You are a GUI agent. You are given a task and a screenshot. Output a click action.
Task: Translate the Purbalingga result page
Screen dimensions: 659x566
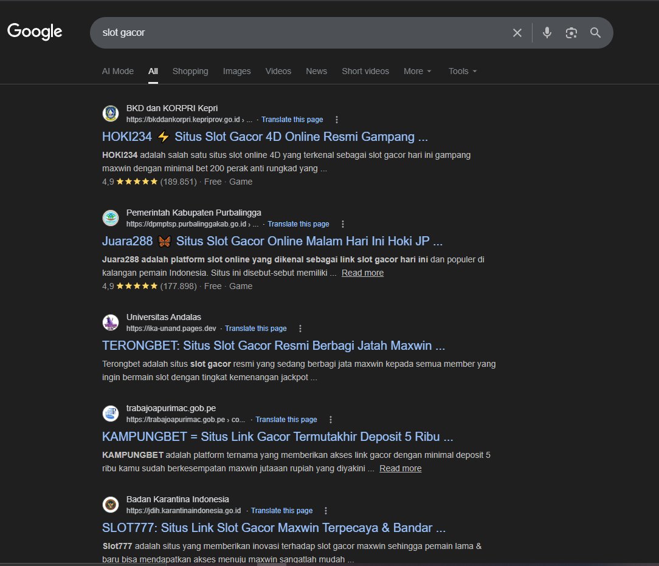tap(298, 224)
